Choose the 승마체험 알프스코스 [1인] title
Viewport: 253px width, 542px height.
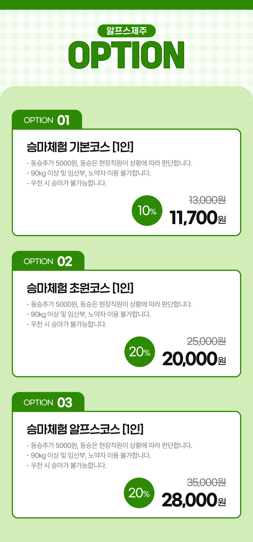85,429
